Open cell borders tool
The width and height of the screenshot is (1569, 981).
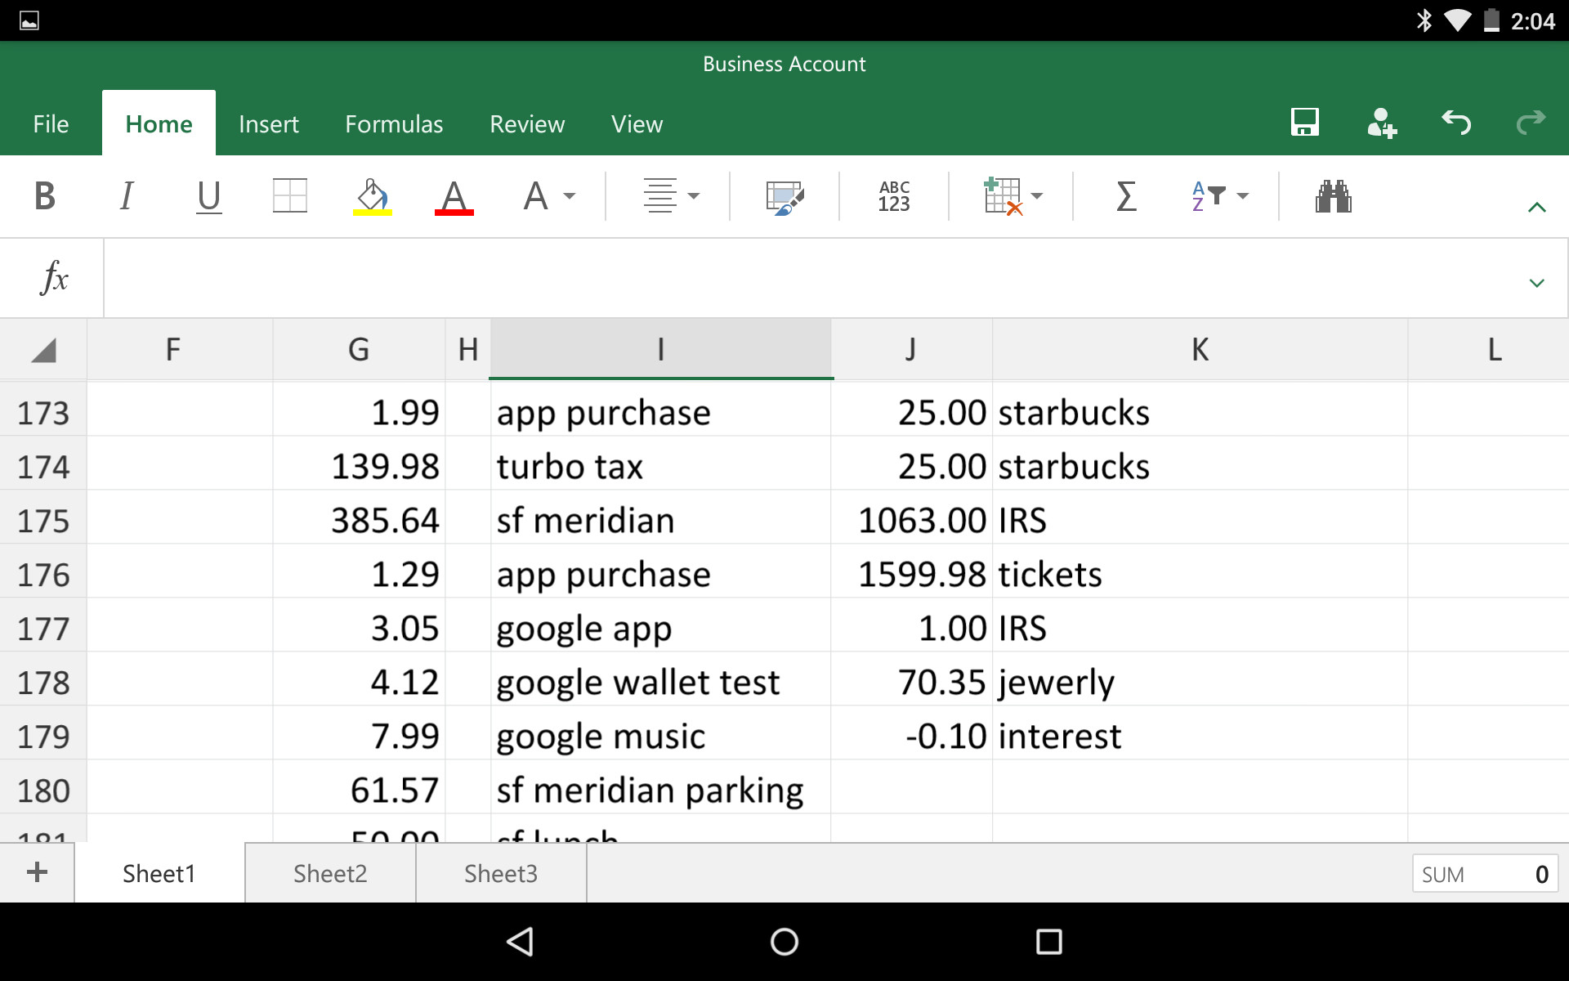click(289, 196)
